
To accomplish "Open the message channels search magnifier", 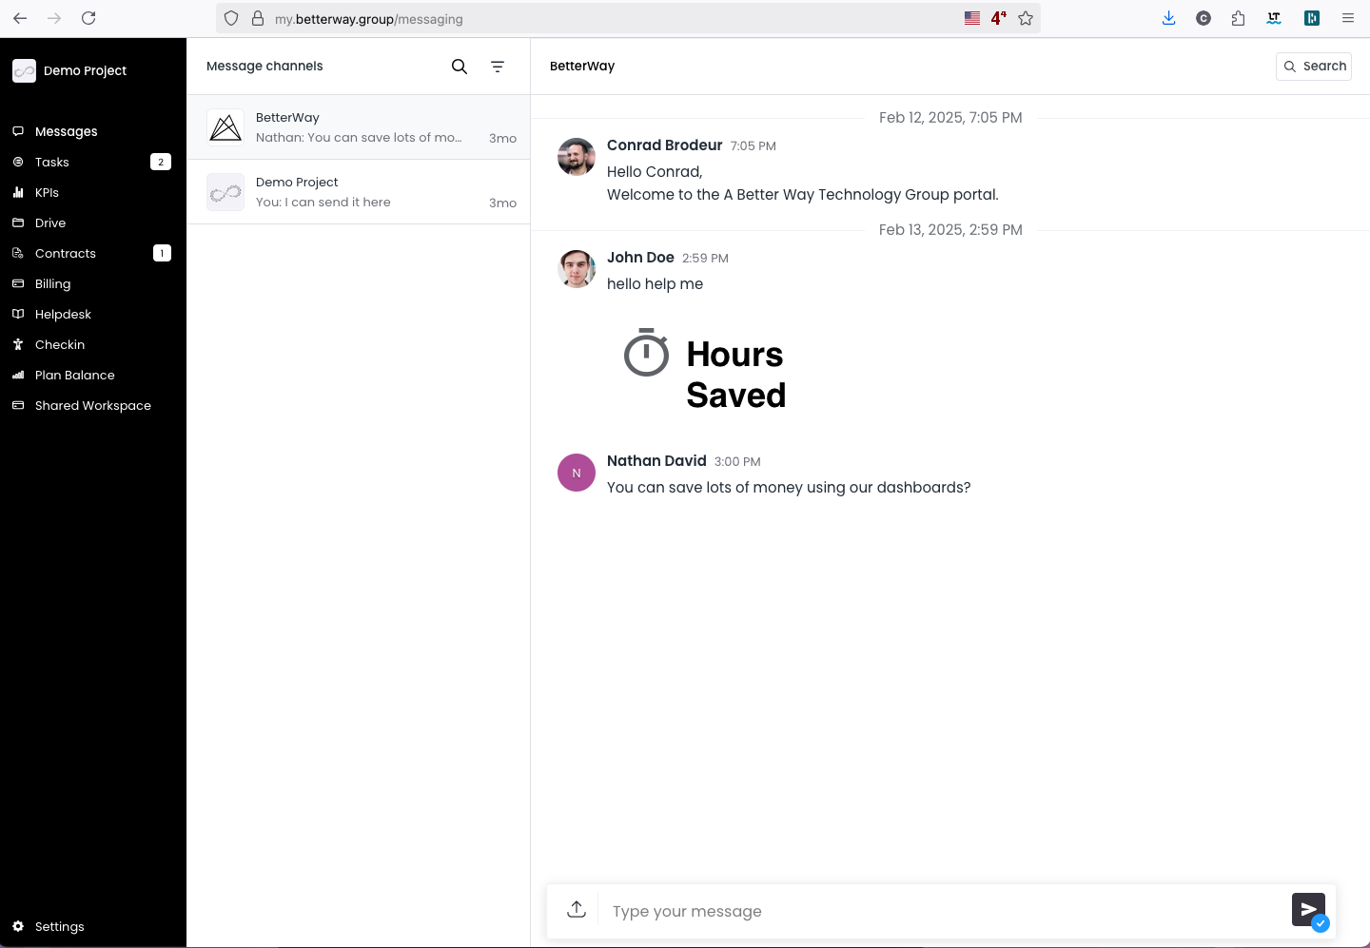I will tap(460, 67).
